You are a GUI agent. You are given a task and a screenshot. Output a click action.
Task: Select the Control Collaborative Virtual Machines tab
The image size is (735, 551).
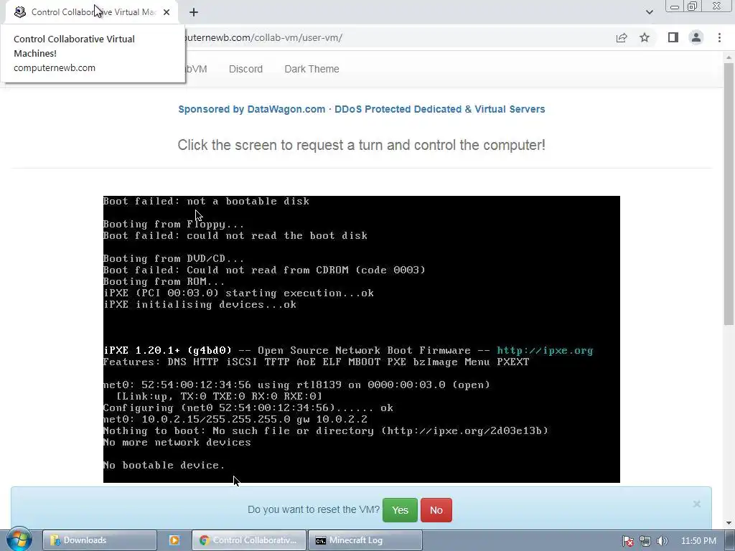93,12
